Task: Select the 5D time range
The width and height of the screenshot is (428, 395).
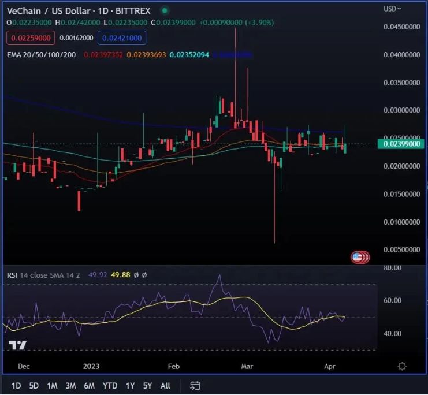Action: pyautogui.click(x=34, y=386)
